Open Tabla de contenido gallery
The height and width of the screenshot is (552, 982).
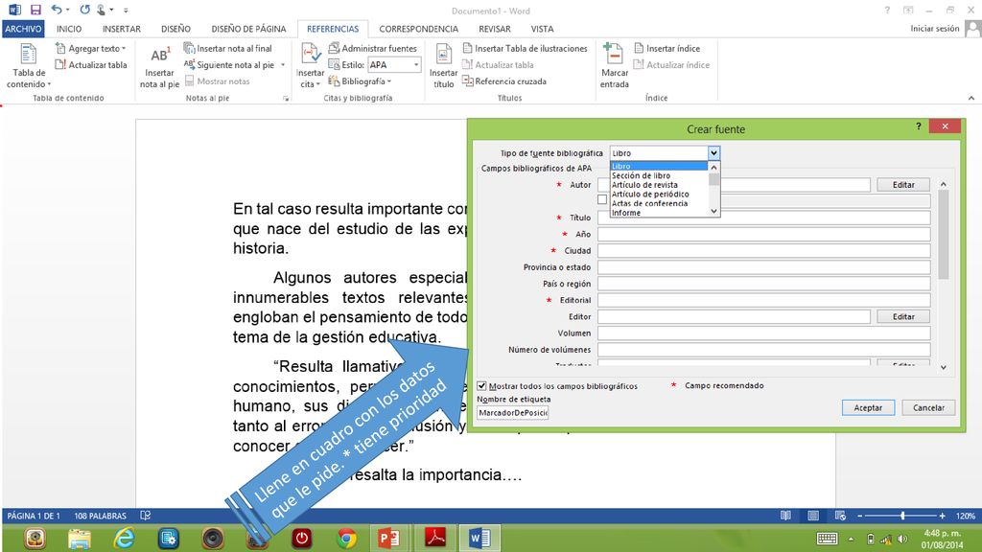tap(28, 65)
